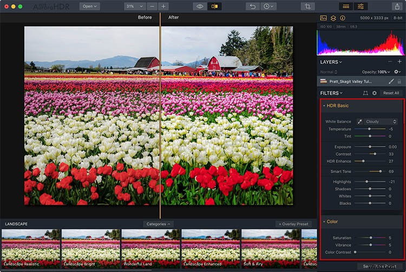The width and height of the screenshot is (406, 272).
Task: Remove layer with the minus icon
Action: point(390,62)
